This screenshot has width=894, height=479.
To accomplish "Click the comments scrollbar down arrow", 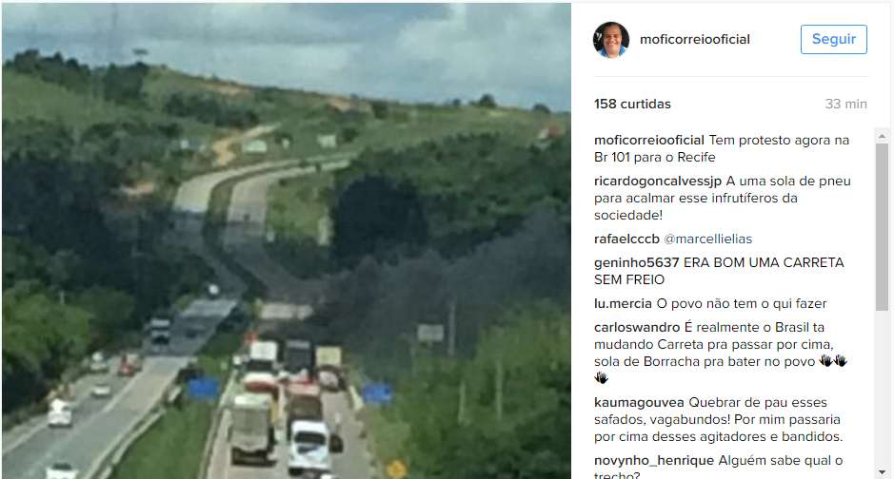I will tap(882, 472).
